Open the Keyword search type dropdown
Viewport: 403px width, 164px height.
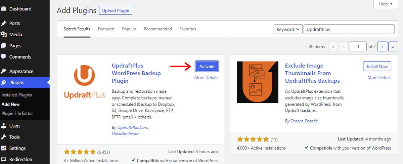pyautogui.click(x=288, y=29)
